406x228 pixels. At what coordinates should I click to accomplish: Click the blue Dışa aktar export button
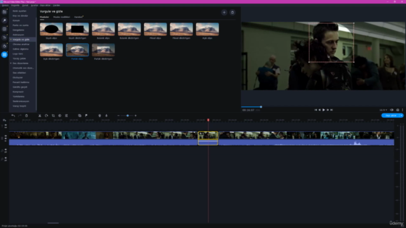point(391,115)
